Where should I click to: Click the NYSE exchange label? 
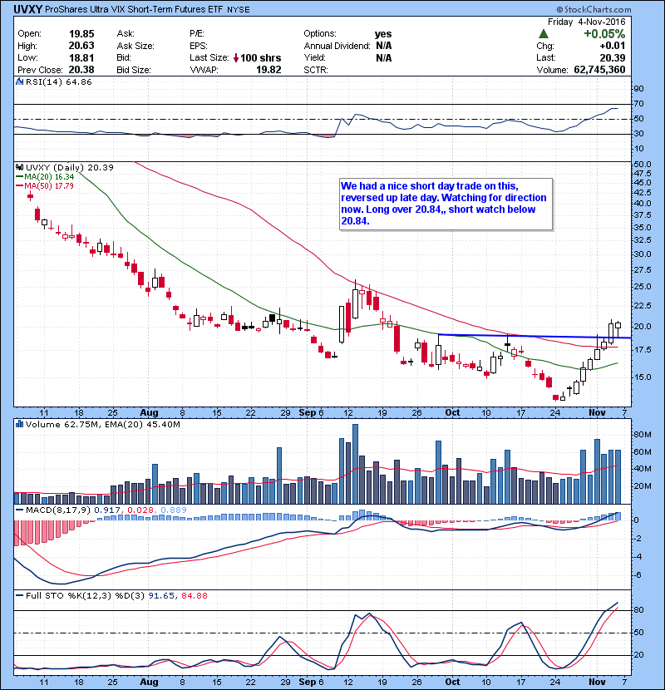coord(238,10)
